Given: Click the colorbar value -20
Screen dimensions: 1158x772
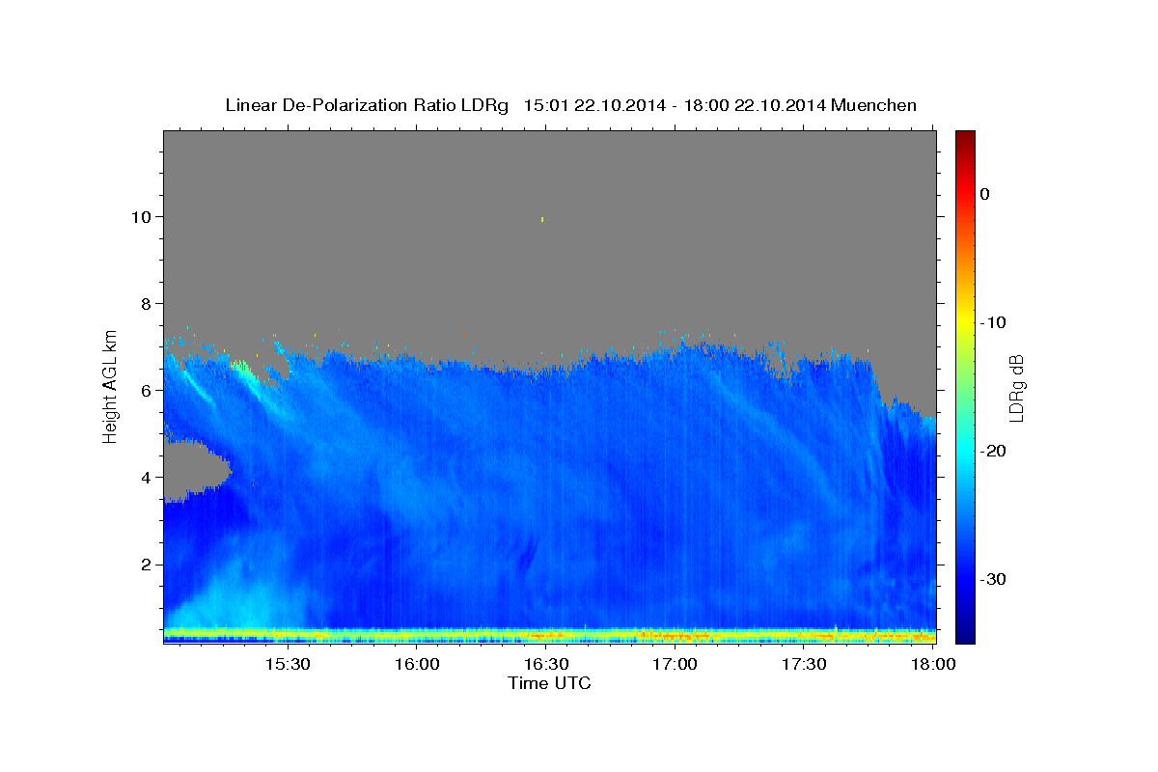Looking at the screenshot, I should [993, 451].
